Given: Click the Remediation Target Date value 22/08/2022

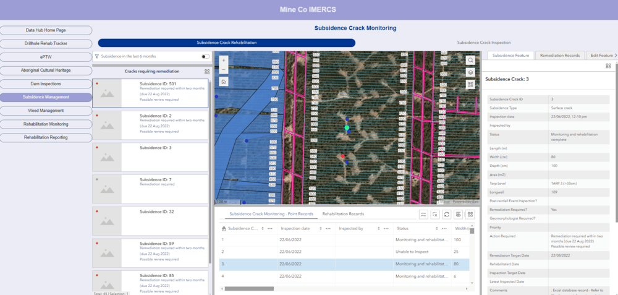Looking at the screenshot, I should (559, 255).
